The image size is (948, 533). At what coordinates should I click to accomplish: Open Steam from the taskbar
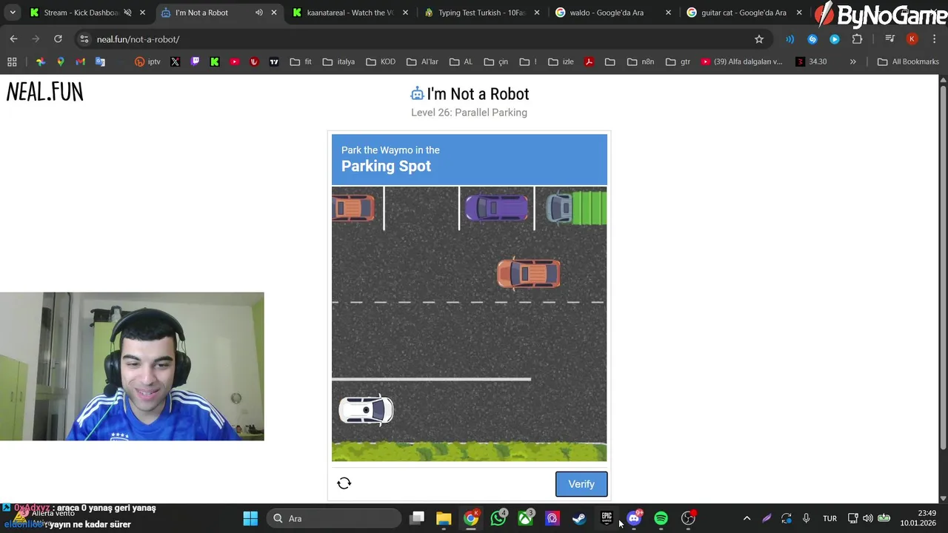579,518
